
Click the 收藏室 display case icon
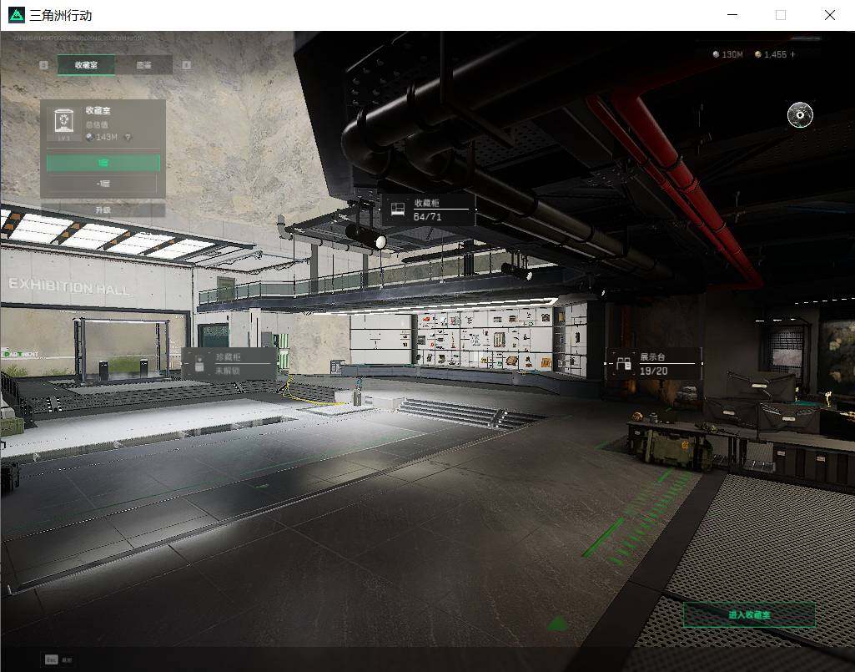pyautogui.click(x=64, y=121)
